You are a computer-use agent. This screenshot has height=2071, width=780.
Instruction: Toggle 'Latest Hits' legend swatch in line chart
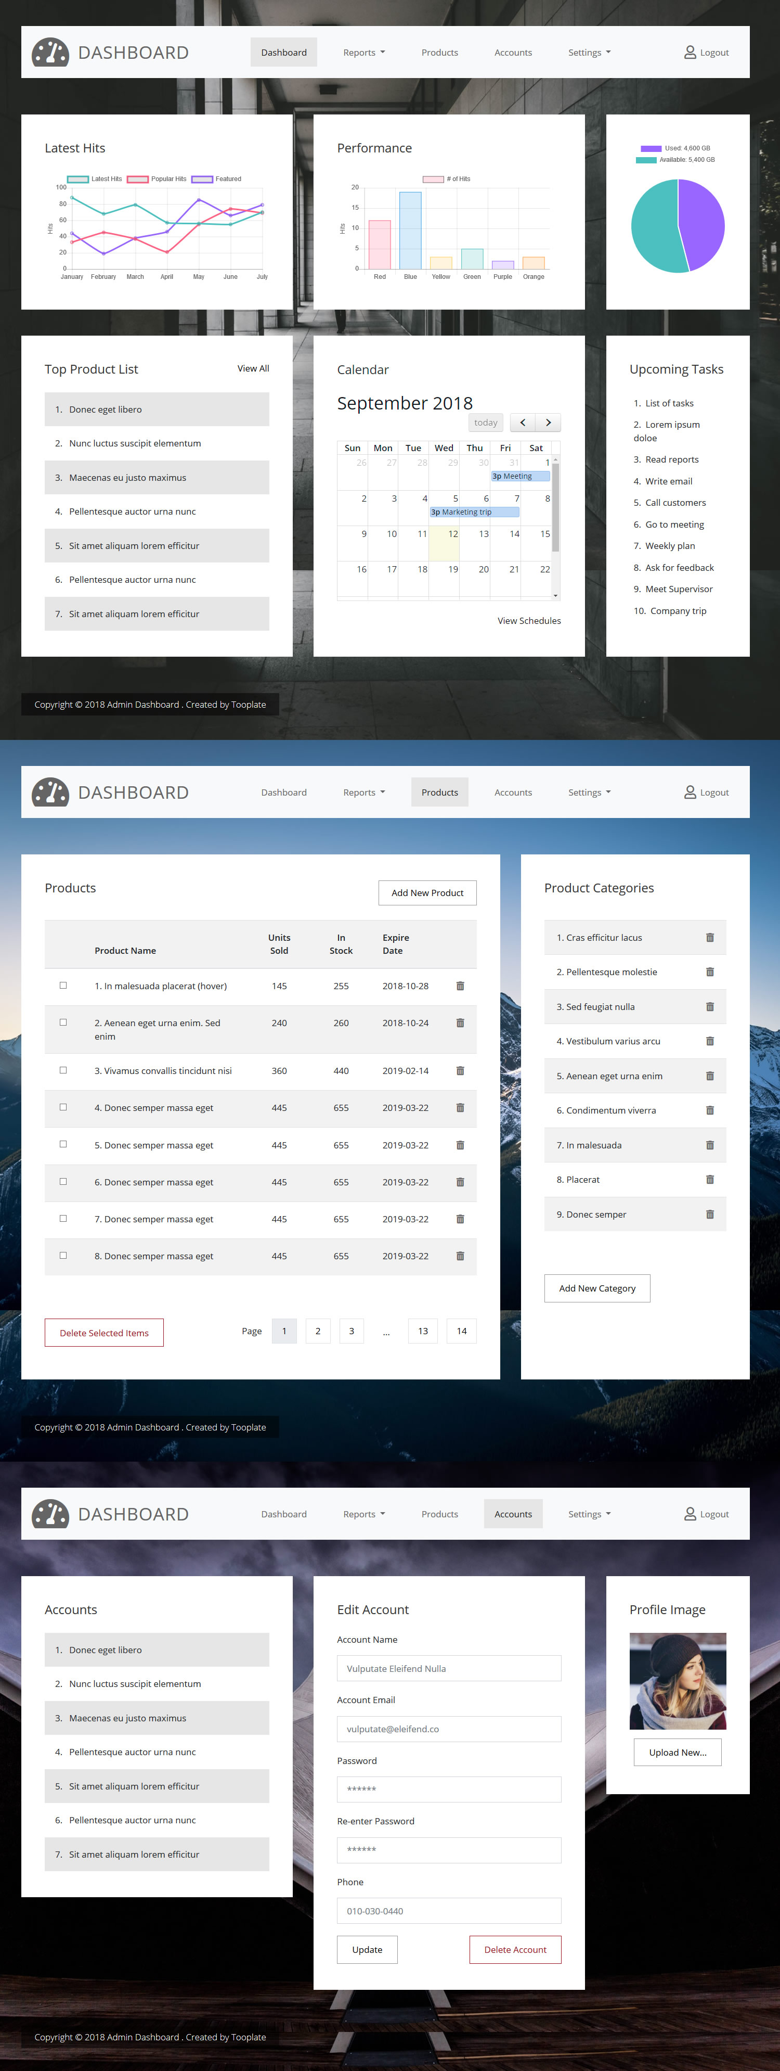(x=78, y=178)
